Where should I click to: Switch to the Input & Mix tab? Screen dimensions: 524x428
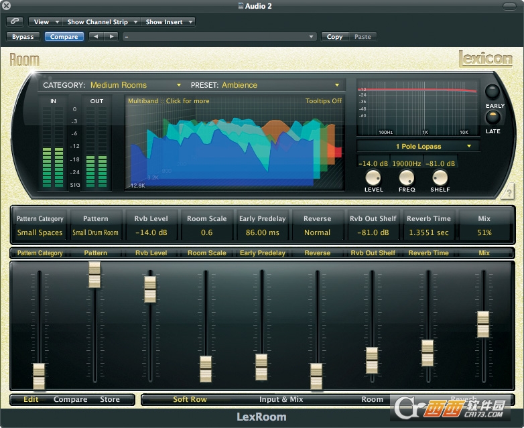(x=281, y=399)
